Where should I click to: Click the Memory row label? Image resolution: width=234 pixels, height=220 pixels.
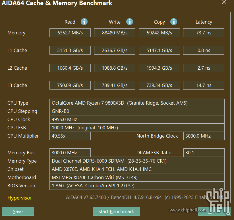point(16,33)
